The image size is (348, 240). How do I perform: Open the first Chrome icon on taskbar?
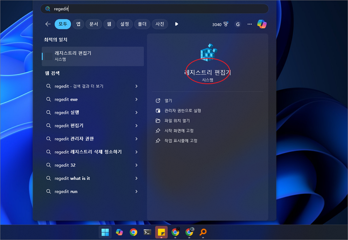[133, 232]
